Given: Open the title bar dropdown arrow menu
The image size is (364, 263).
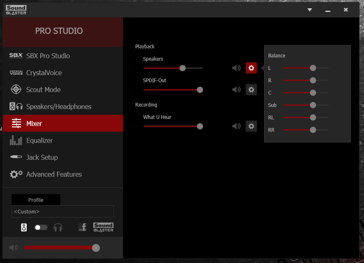Looking at the screenshot, I should point(310,10).
